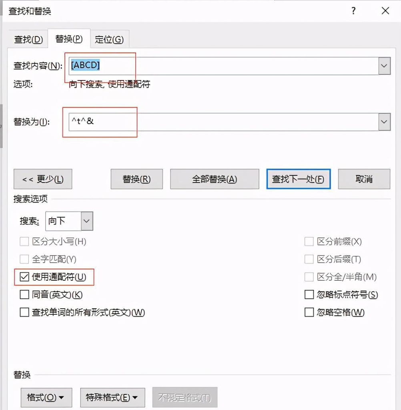Viewport: 401px width, 410px height.
Task: Switch to the 查找(D) tab
Action: [x=27, y=39]
